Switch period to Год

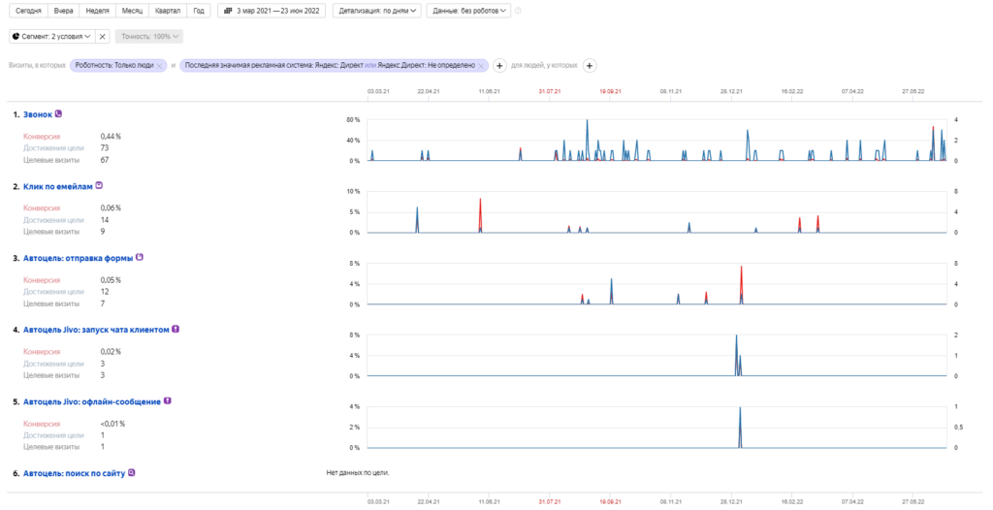pos(198,11)
